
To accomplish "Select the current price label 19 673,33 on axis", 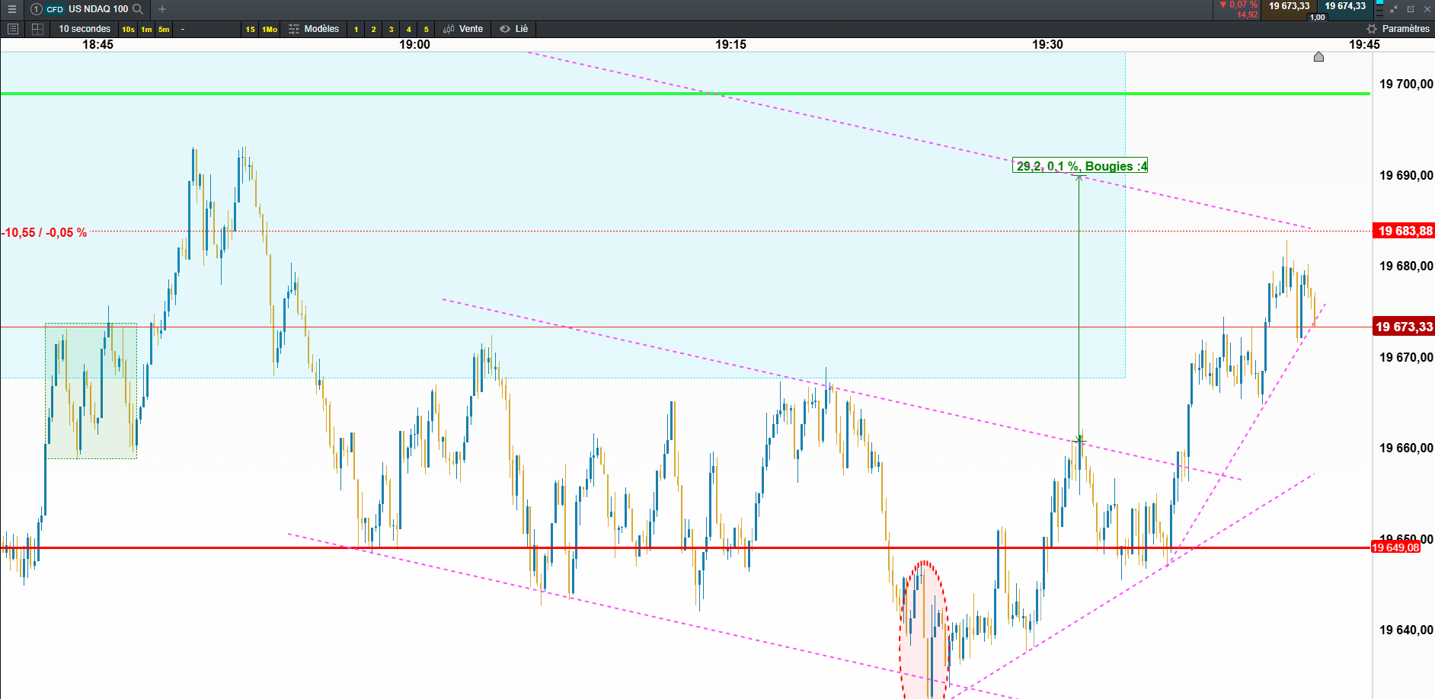I will (1404, 327).
